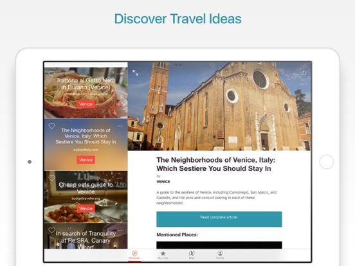
Task: Open more options on Cheap eats card
Action: [120, 178]
